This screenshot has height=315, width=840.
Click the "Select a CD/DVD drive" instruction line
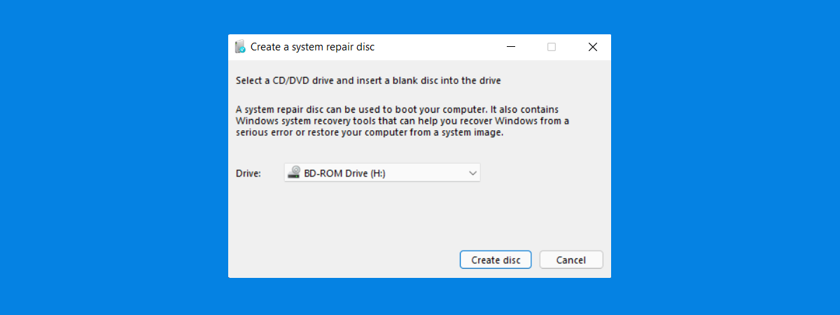pyautogui.click(x=368, y=80)
